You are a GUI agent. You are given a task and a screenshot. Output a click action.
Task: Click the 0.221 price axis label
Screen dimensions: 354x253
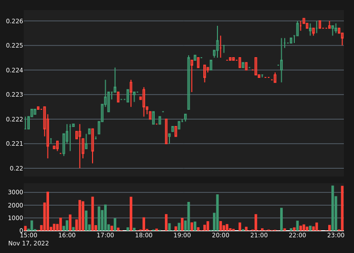(15, 143)
